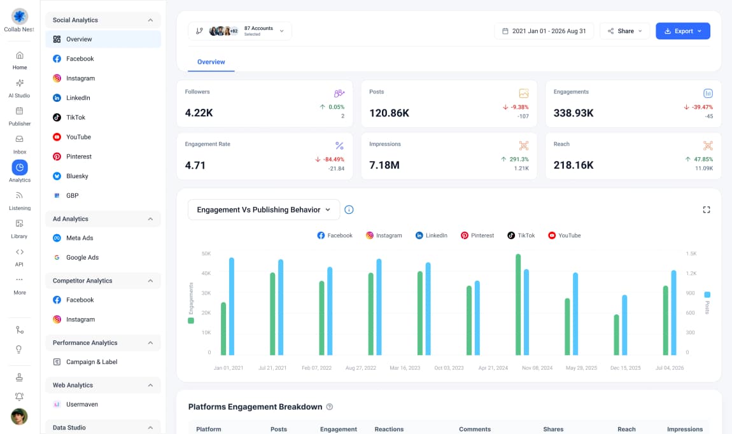The height and width of the screenshot is (434, 732).
Task: Open Meta Ads analytics
Action: tap(103, 238)
